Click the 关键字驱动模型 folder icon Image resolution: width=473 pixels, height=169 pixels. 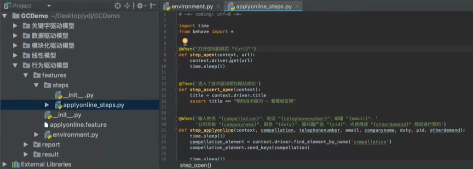pos(26,26)
